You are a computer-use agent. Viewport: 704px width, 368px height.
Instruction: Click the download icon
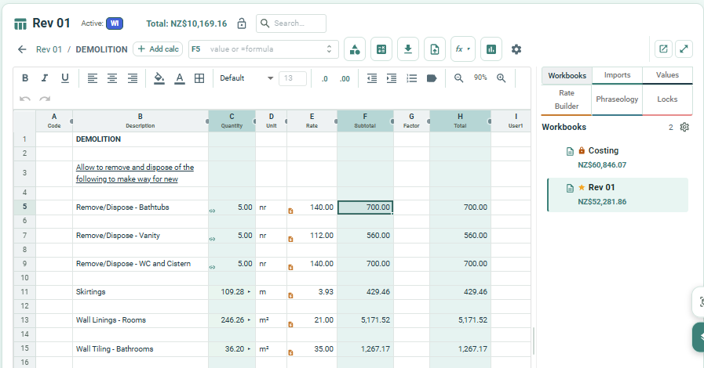(x=407, y=49)
